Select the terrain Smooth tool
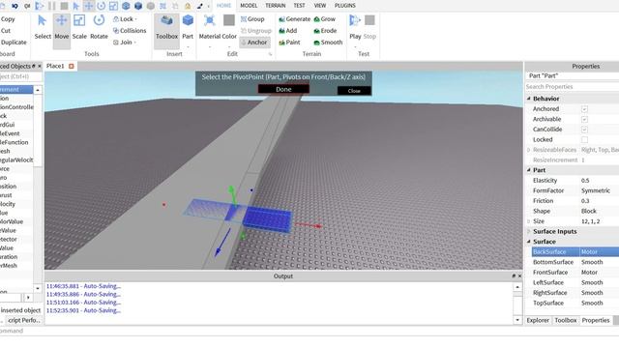Screen dimensions: 619x348 tap(328, 43)
